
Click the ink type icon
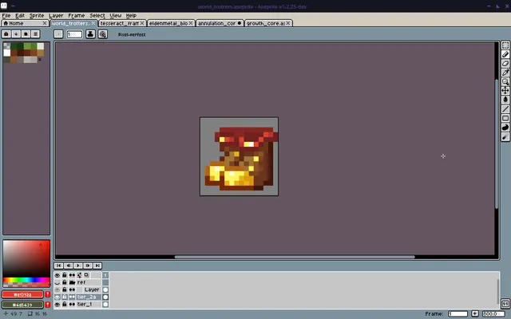pos(90,34)
